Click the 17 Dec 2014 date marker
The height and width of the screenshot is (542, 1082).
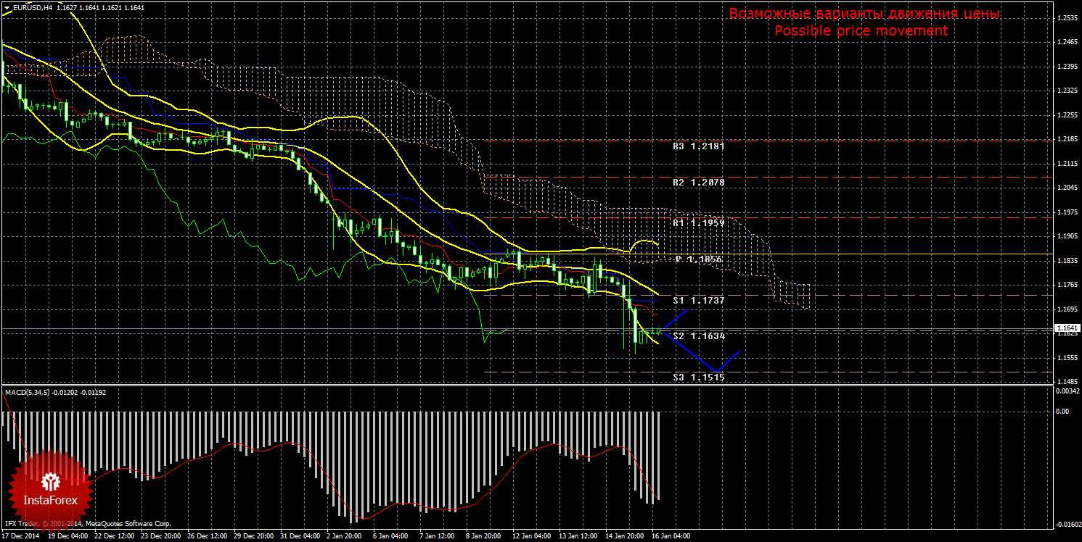click(22, 537)
